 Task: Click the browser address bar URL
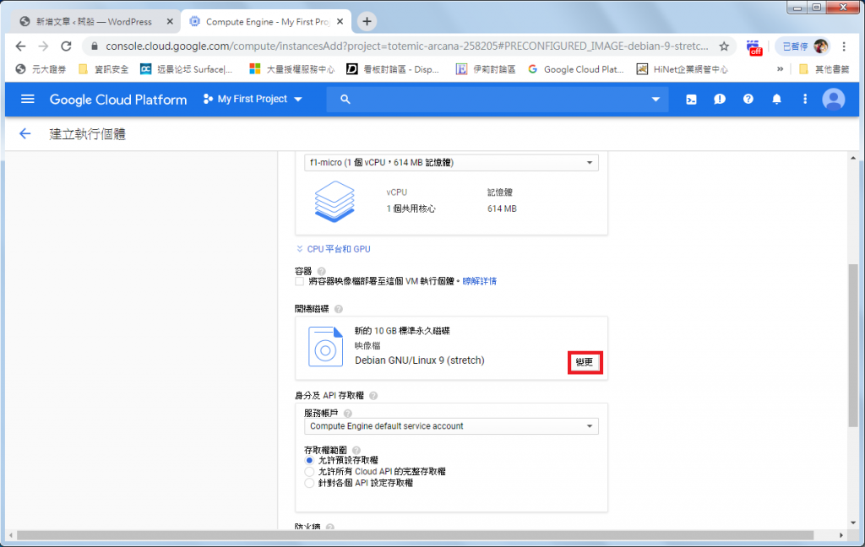coord(406,46)
